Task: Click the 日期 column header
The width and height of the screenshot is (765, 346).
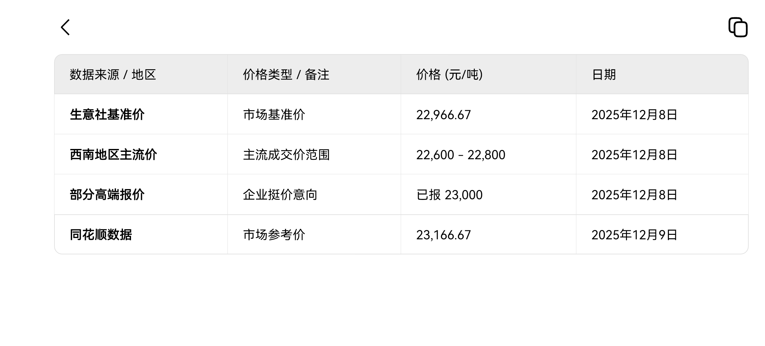Action: (604, 75)
